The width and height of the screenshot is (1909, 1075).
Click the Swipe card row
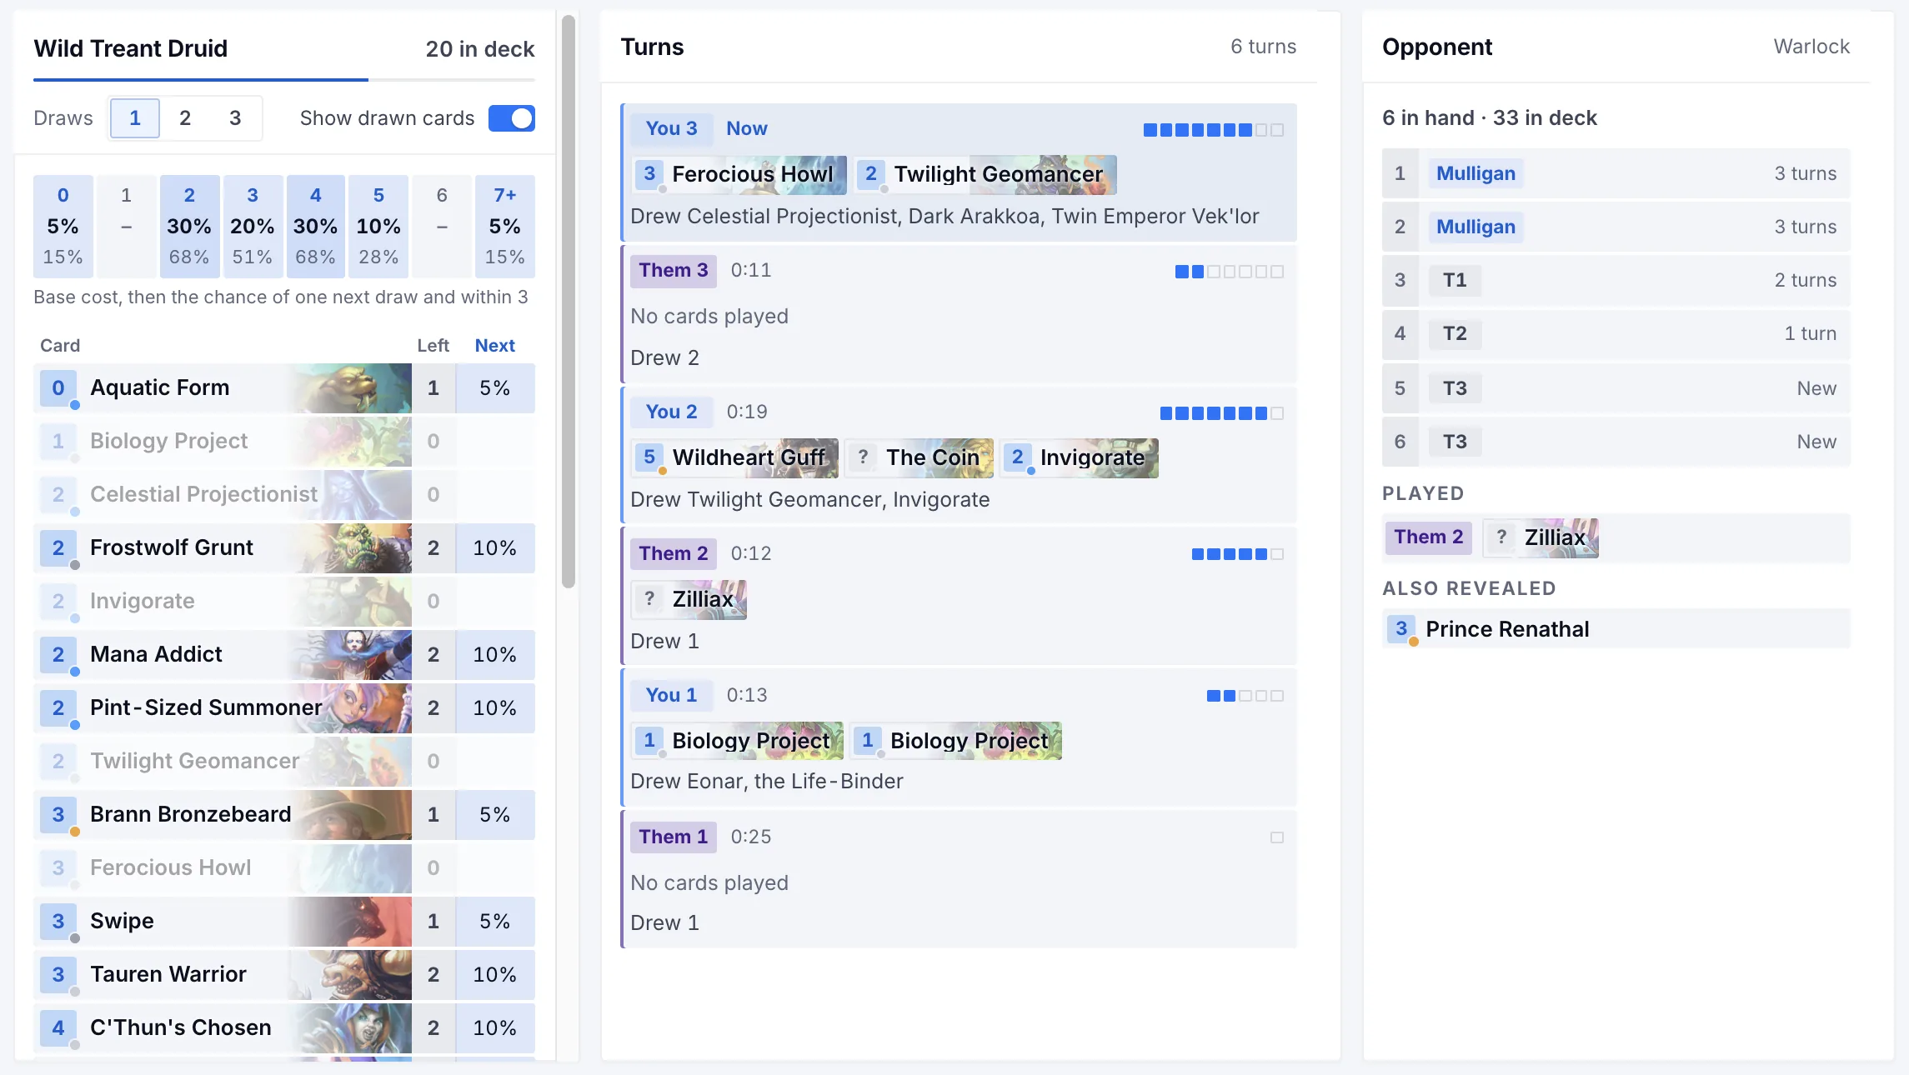[284, 921]
